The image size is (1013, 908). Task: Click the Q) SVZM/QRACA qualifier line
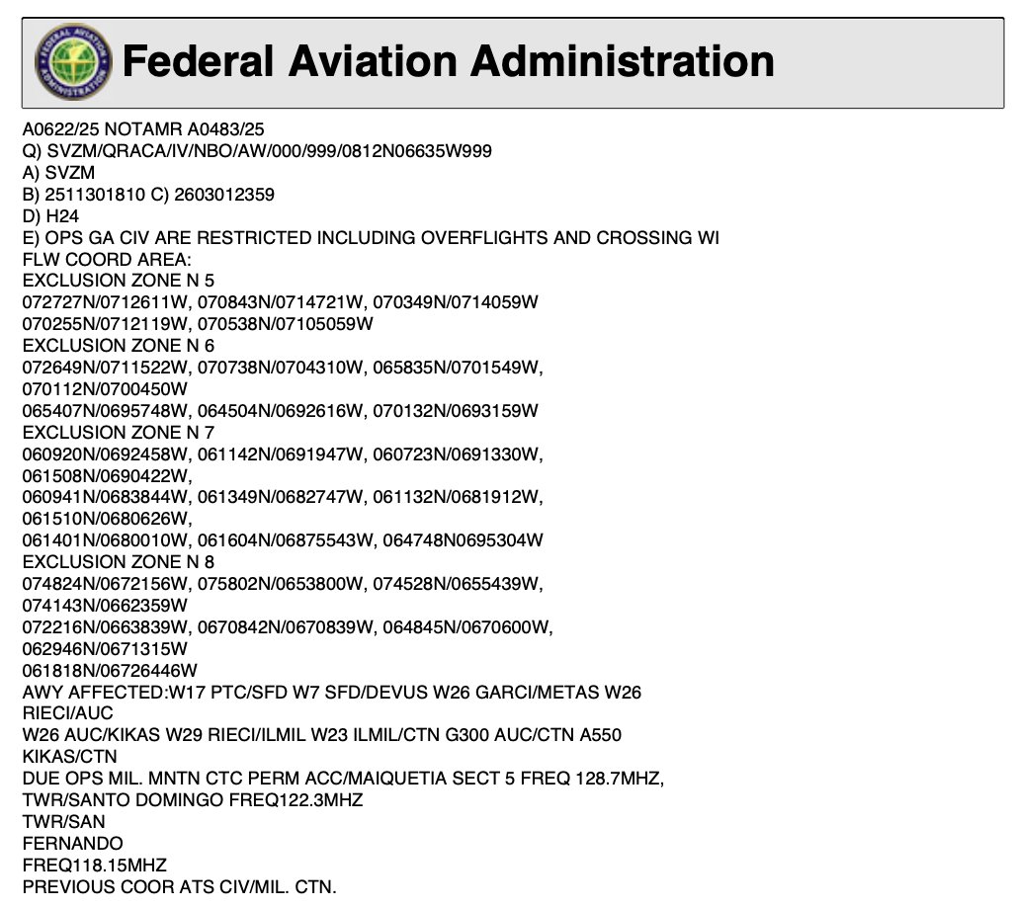(257, 151)
